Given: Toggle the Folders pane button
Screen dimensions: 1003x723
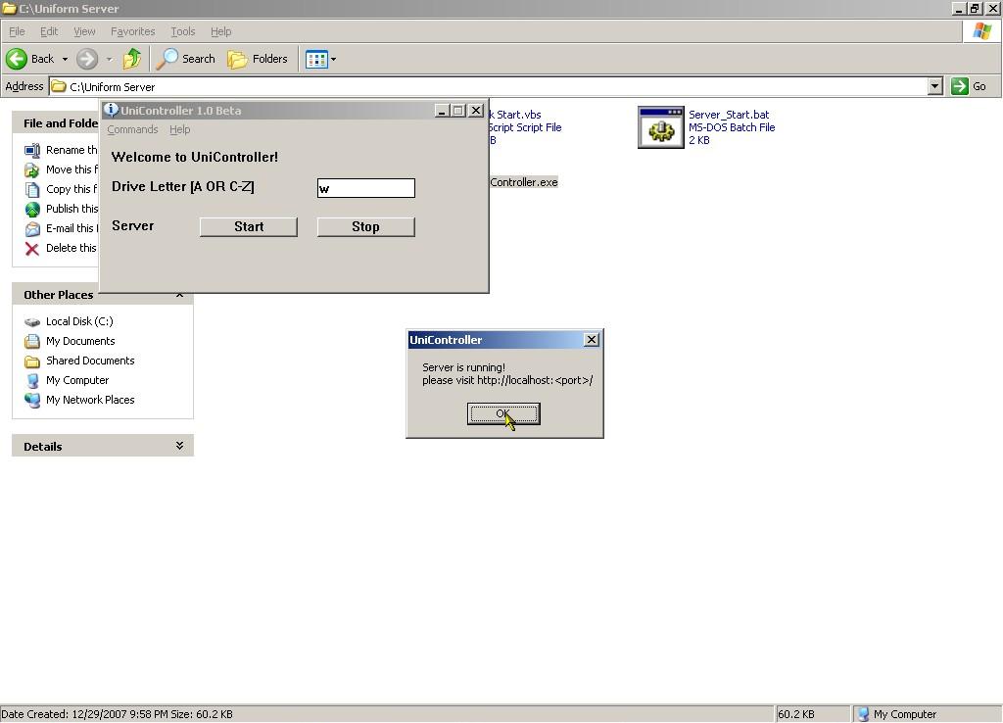Looking at the screenshot, I should pyautogui.click(x=258, y=59).
